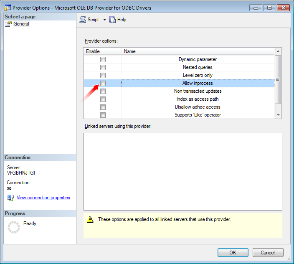Click the Help book icon

[x=112, y=20]
